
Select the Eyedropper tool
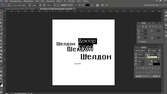[1, 30]
